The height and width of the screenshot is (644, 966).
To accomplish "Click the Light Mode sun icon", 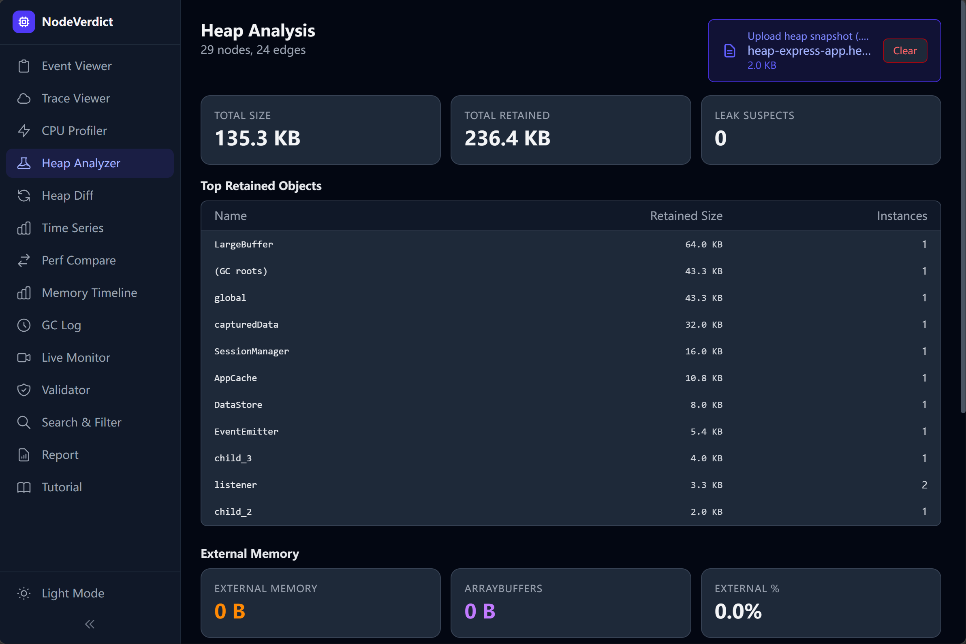I will [24, 593].
